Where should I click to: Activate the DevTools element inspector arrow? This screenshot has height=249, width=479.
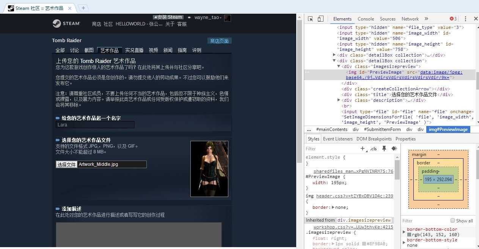click(x=311, y=19)
